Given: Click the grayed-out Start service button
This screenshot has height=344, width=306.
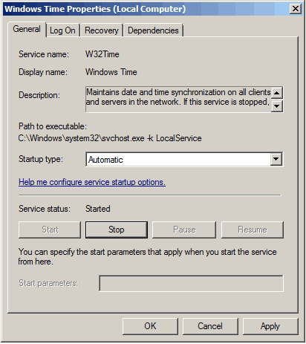Looking at the screenshot, I should pos(50,230).
